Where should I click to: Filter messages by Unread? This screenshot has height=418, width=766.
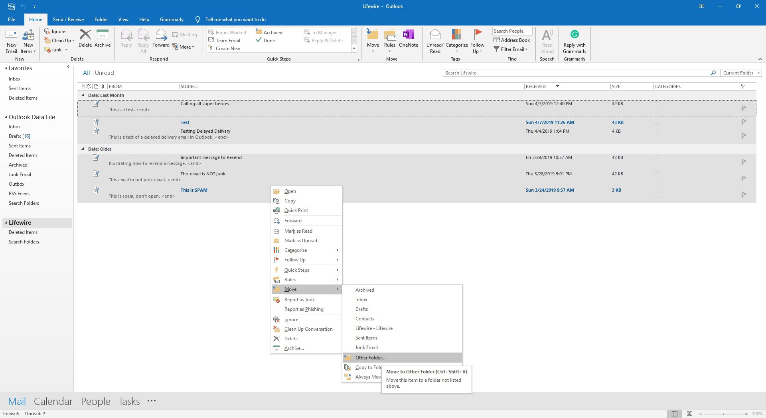pos(104,73)
